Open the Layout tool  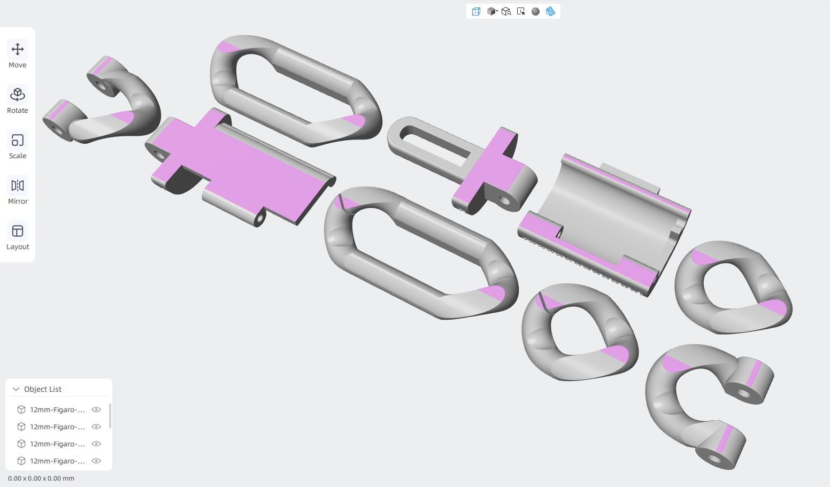(18, 237)
